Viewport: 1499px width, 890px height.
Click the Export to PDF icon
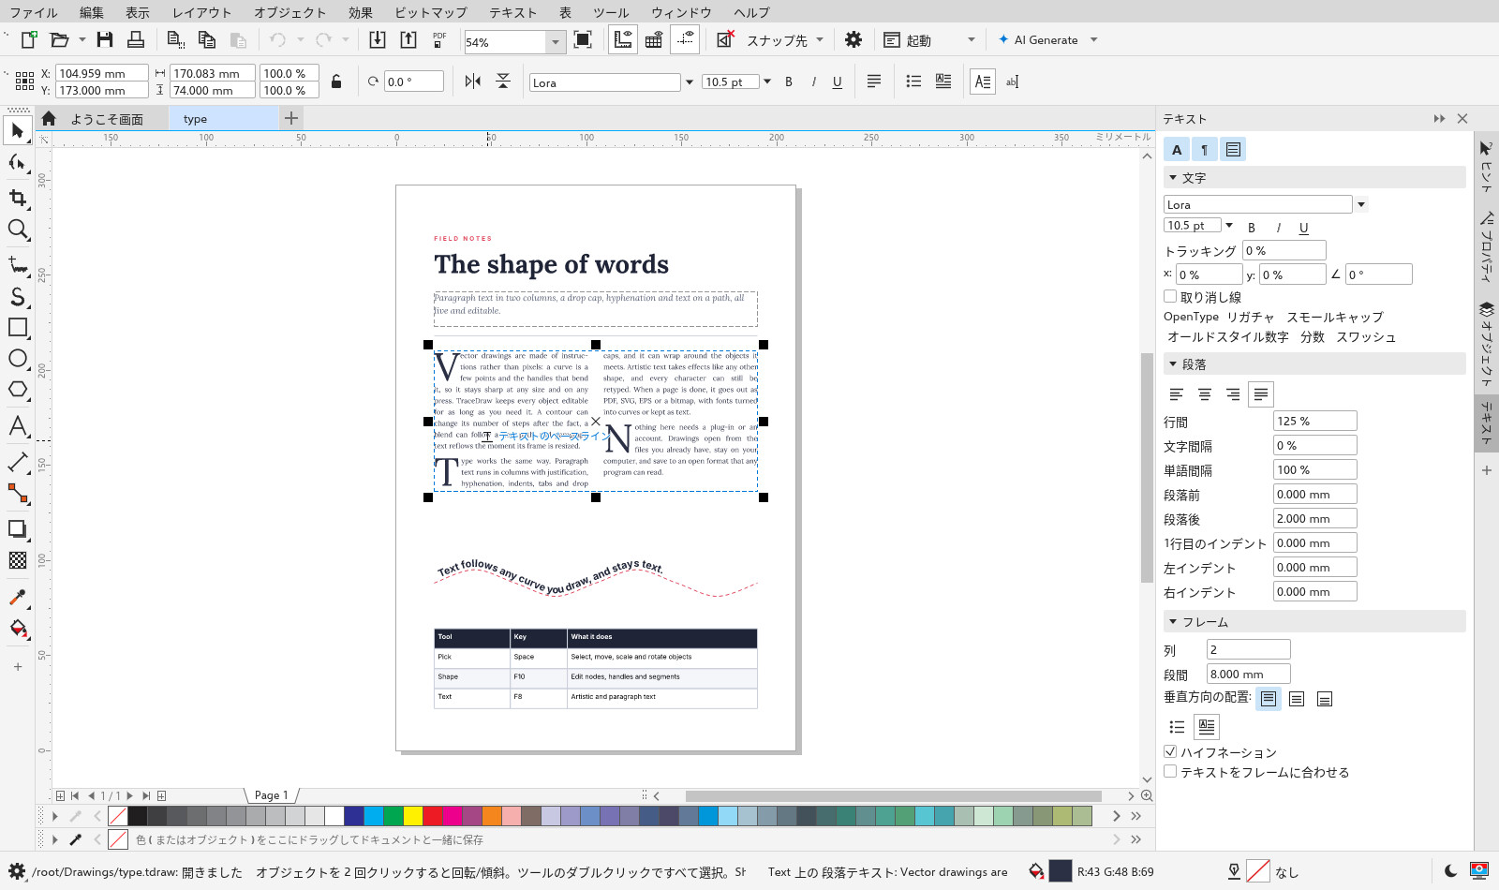439,39
